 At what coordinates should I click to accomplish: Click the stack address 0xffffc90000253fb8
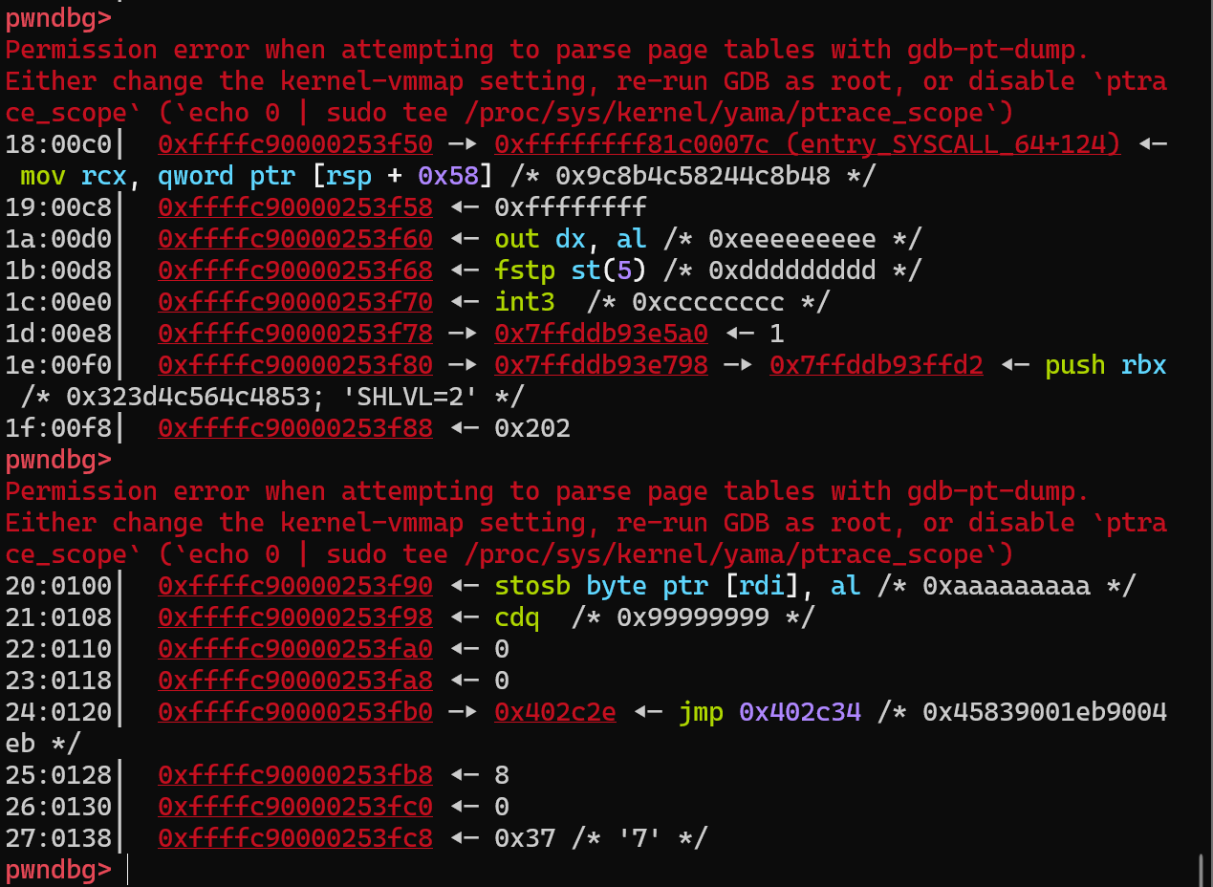click(294, 775)
